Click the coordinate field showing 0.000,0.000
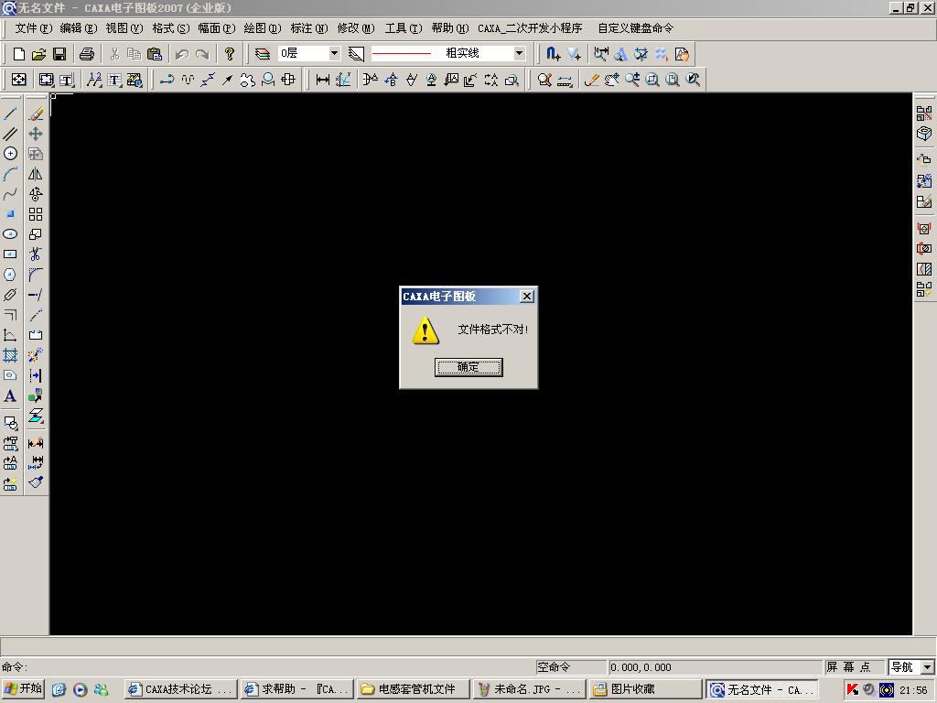 pos(715,667)
